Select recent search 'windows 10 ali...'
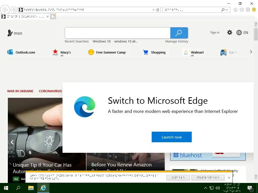Screen dimensions: 258x193 pyautogui.click(x=126, y=41)
